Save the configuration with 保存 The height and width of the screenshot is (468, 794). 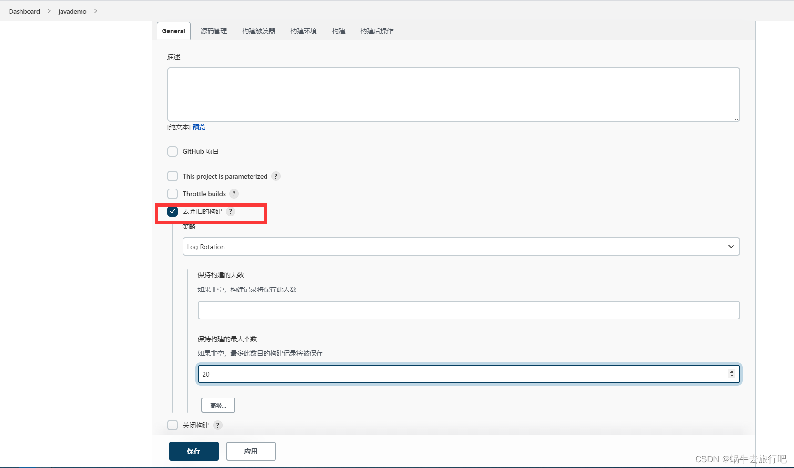point(194,451)
